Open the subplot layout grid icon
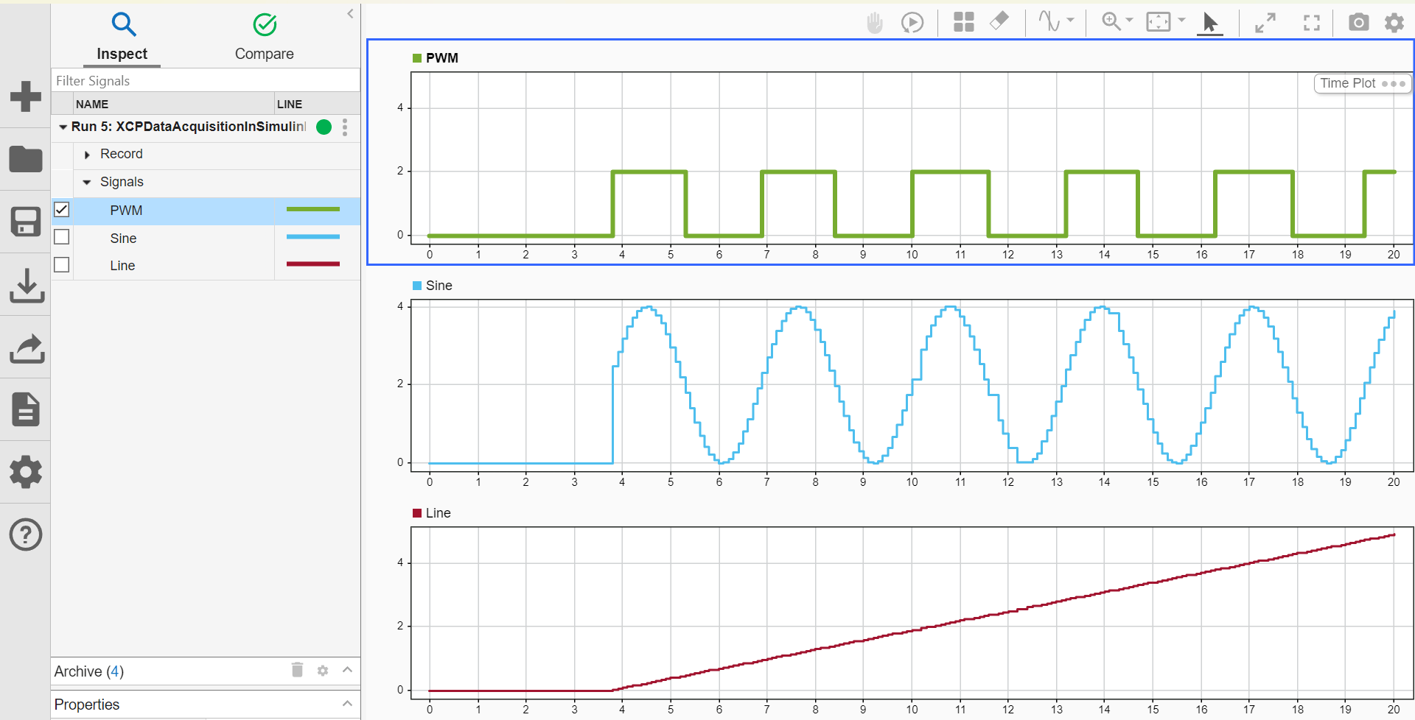 pos(963,22)
